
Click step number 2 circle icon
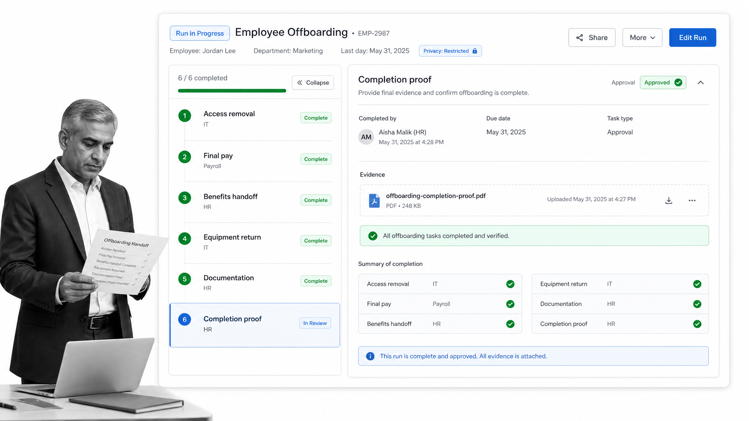[185, 157]
